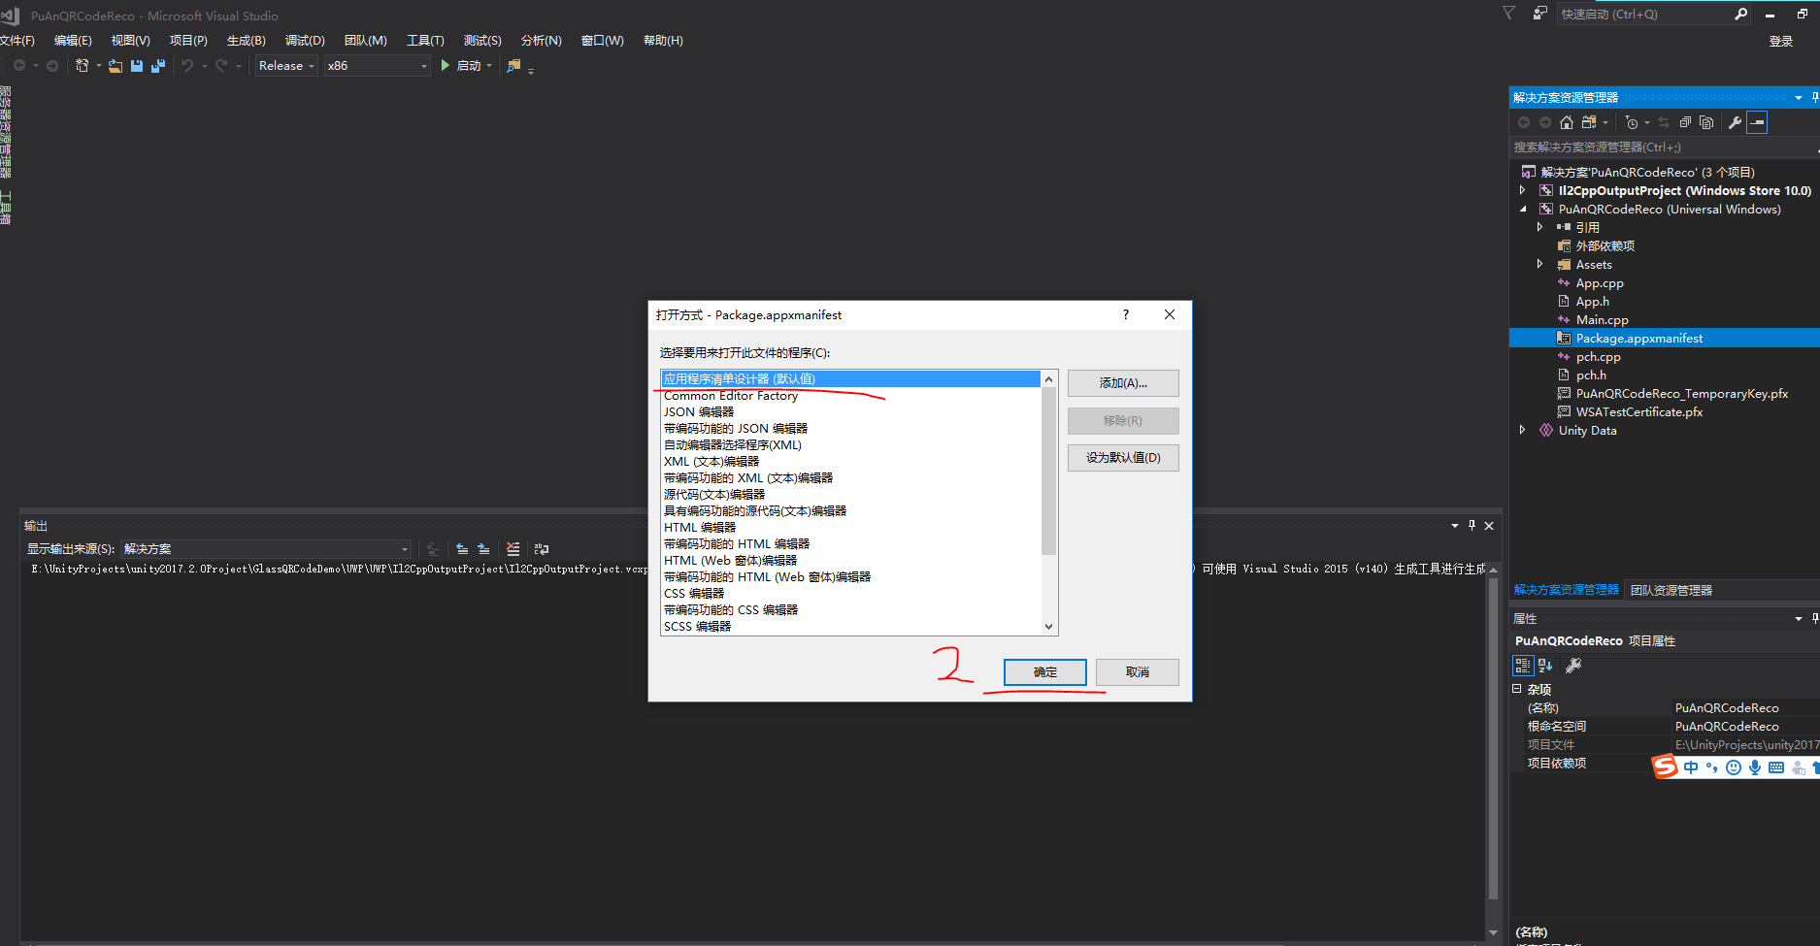Image resolution: width=1820 pixels, height=946 pixels.
Task: Open the 生成(B) menu
Action: [x=247, y=41]
